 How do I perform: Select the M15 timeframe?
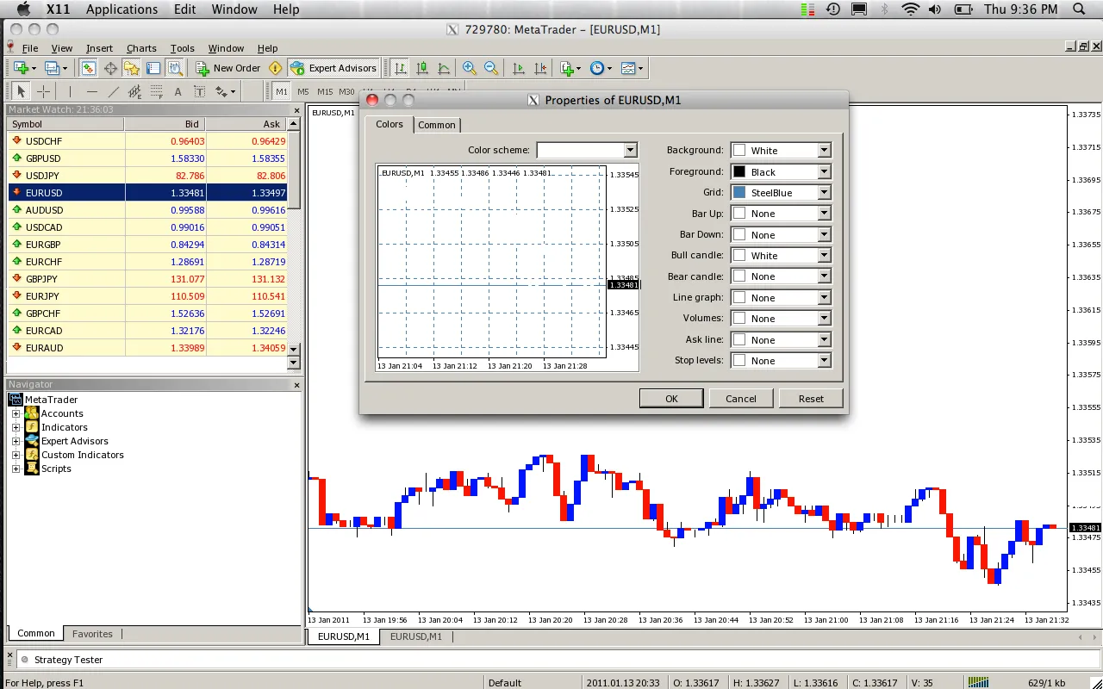[324, 91]
